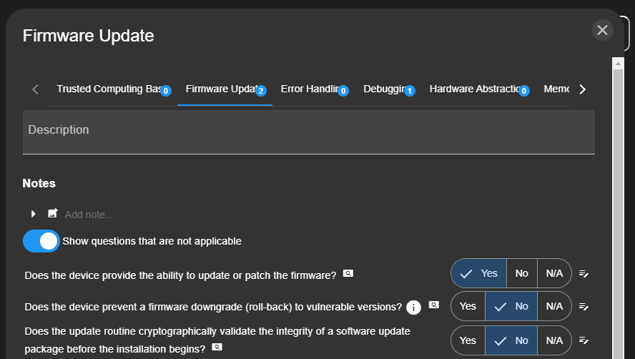Viewport: 635px width, 359px height.
Task: Expand the notes disclosure triangle
Action: coord(34,214)
